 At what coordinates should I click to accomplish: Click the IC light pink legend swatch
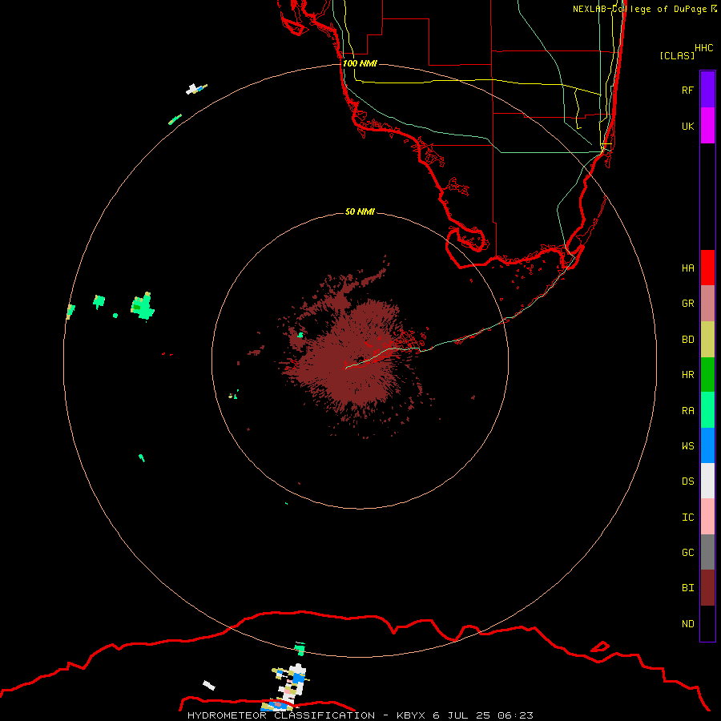click(x=707, y=517)
